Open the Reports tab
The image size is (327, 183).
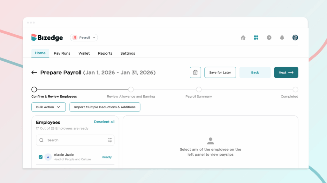pos(105,53)
